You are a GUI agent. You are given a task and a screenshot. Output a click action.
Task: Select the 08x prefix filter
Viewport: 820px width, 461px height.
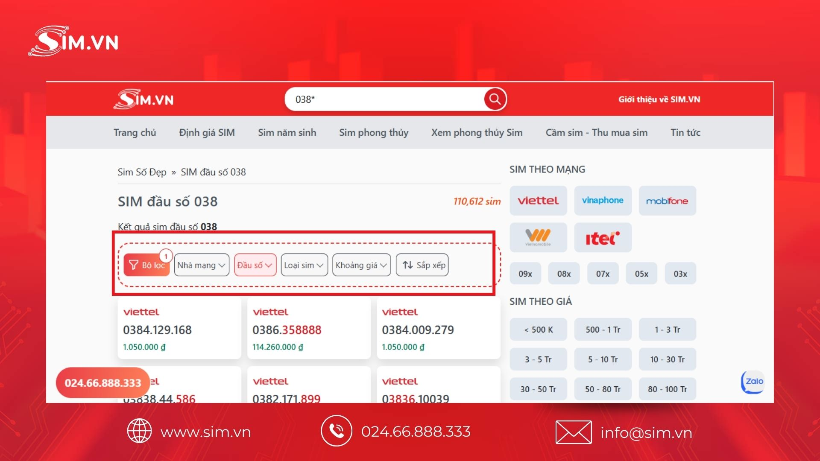tap(564, 274)
